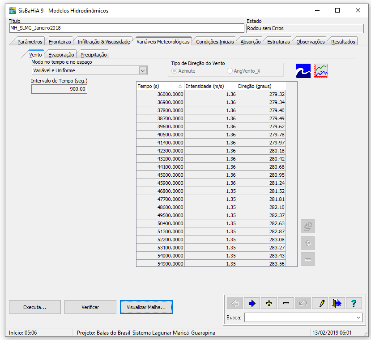This screenshot has height=340, width=371.
Task: Click the grey minus icon beside the table
Action: (307, 259)
